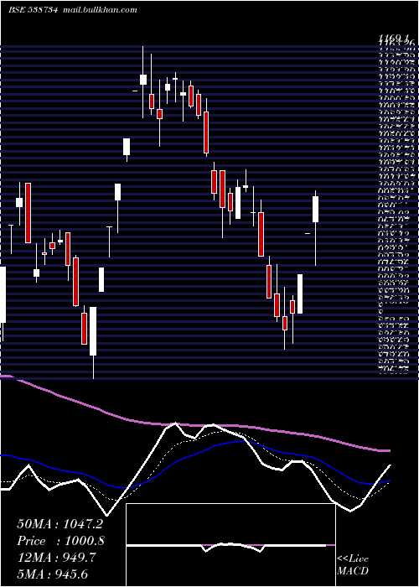Click the mail.bullkhan.com watermark link text
Viewport: 419px width, 587px height.
pyautogui.click(x=100, y=10)
